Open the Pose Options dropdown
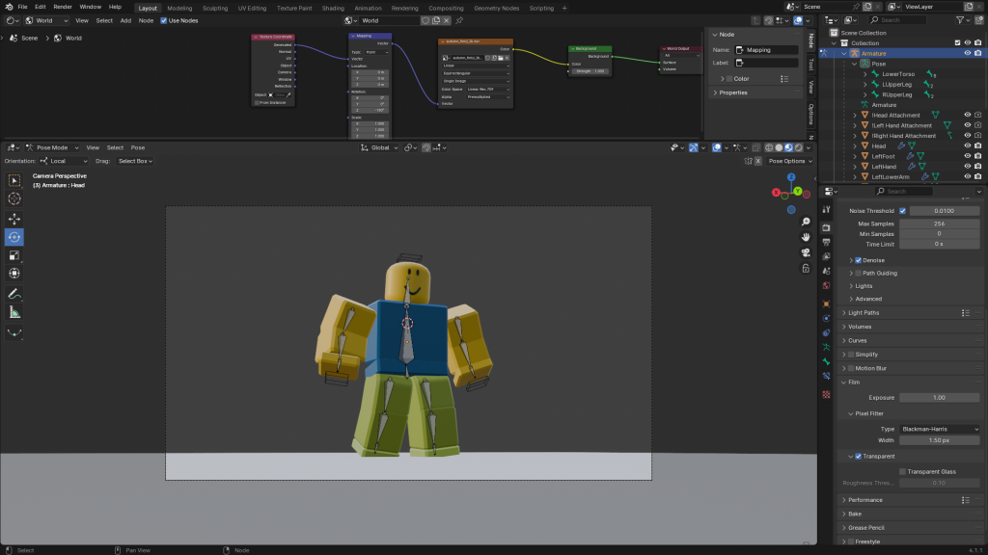 (789, 161)
